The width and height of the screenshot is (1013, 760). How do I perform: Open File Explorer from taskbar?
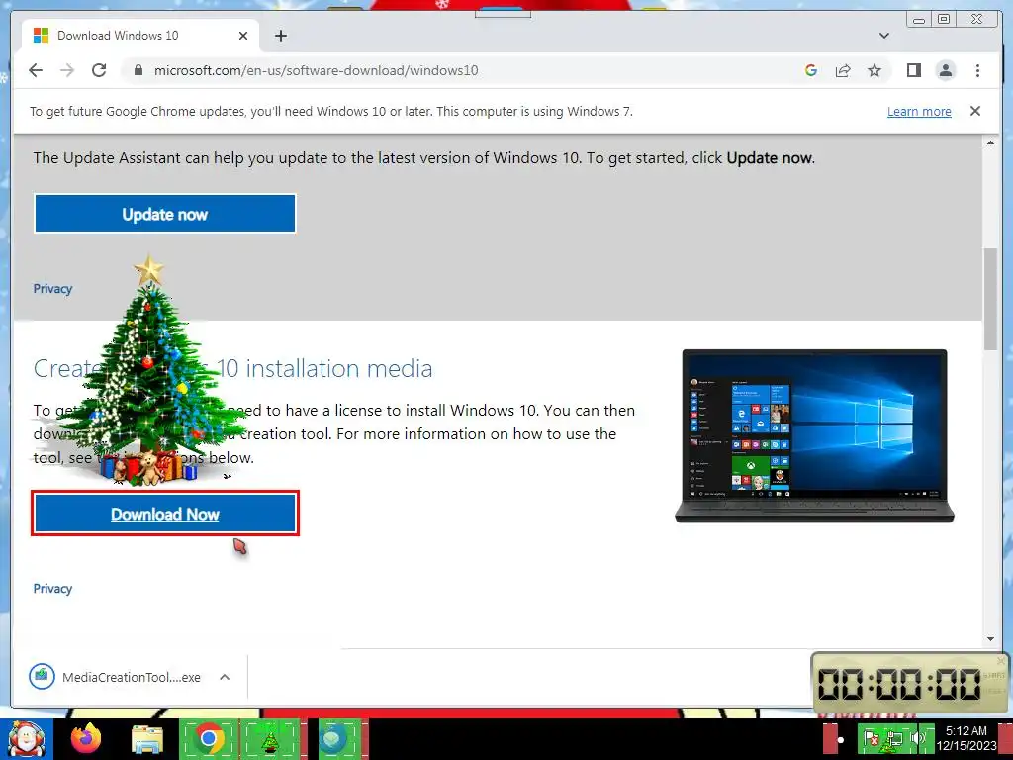[147, 739]
